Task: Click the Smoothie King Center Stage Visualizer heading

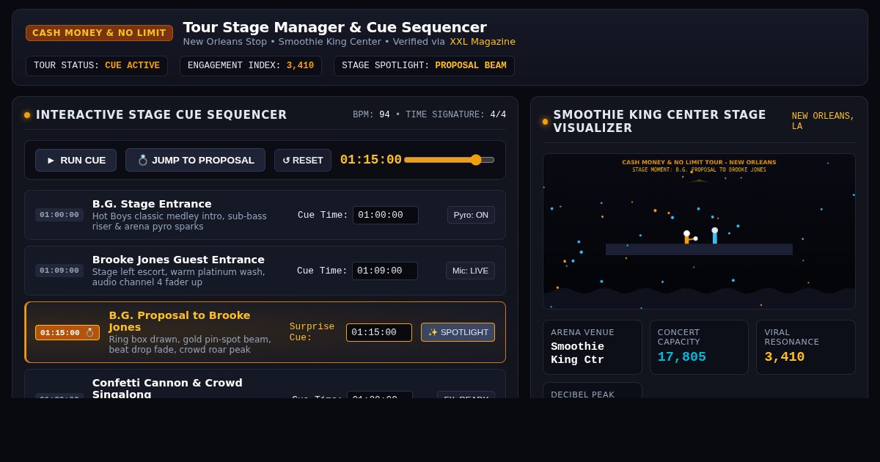Action: click(660, 122)
